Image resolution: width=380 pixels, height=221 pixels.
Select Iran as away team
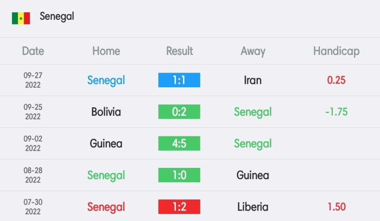253,80
